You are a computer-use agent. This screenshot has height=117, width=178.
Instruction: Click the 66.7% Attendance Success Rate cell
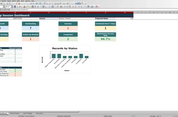pyautogui.click(x=105, y=39)
